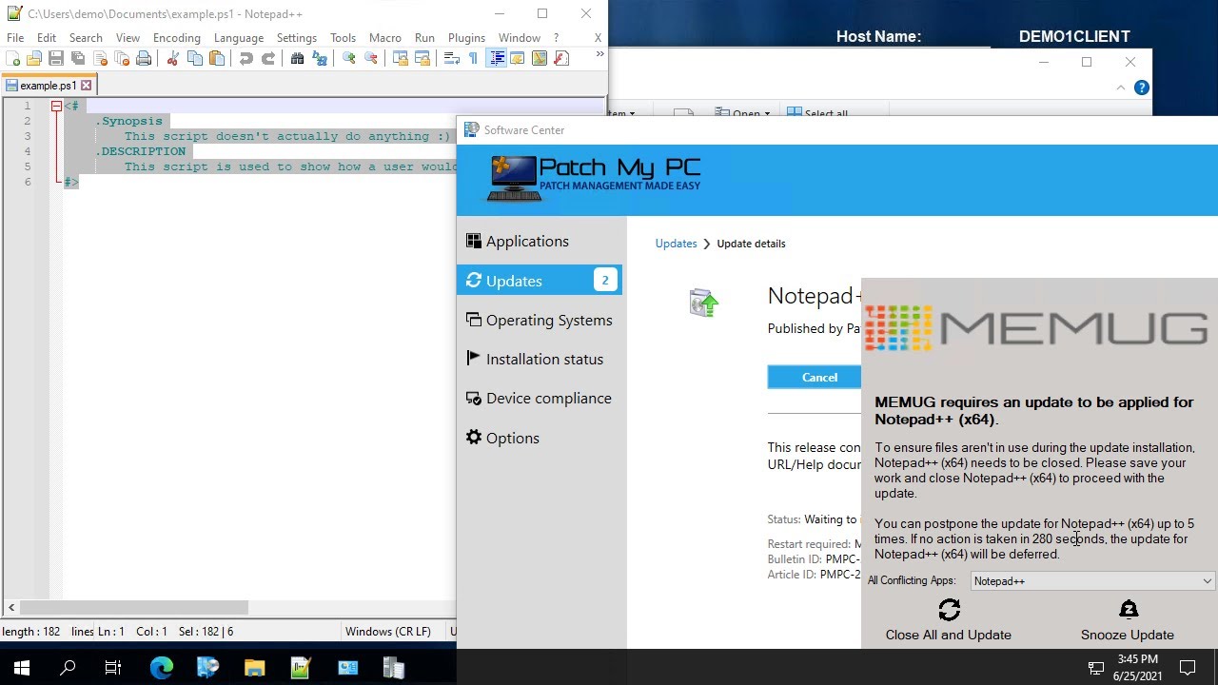Toggle Show all characters pilcrow icon

coord(473,59)
